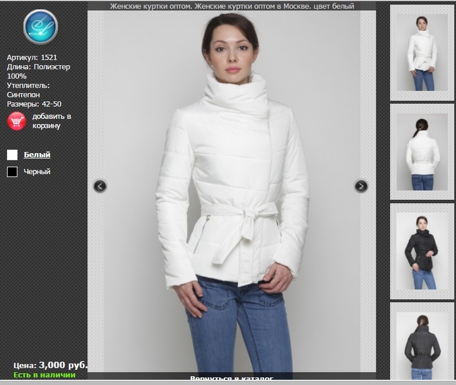Open the white jacket front view thumbnail
This screenshot has height=385, width=456.
pos(422,52)
